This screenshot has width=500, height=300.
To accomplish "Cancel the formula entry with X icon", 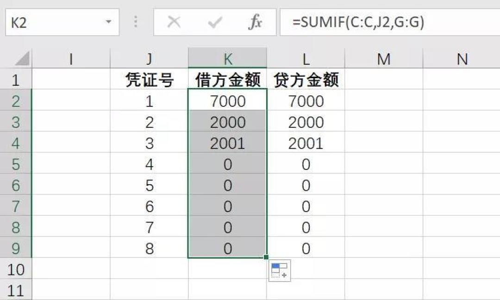I will point(174,22).
